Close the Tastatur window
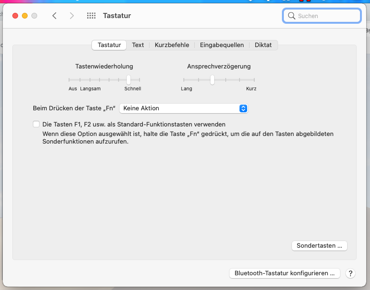 [x=15, y=16]
